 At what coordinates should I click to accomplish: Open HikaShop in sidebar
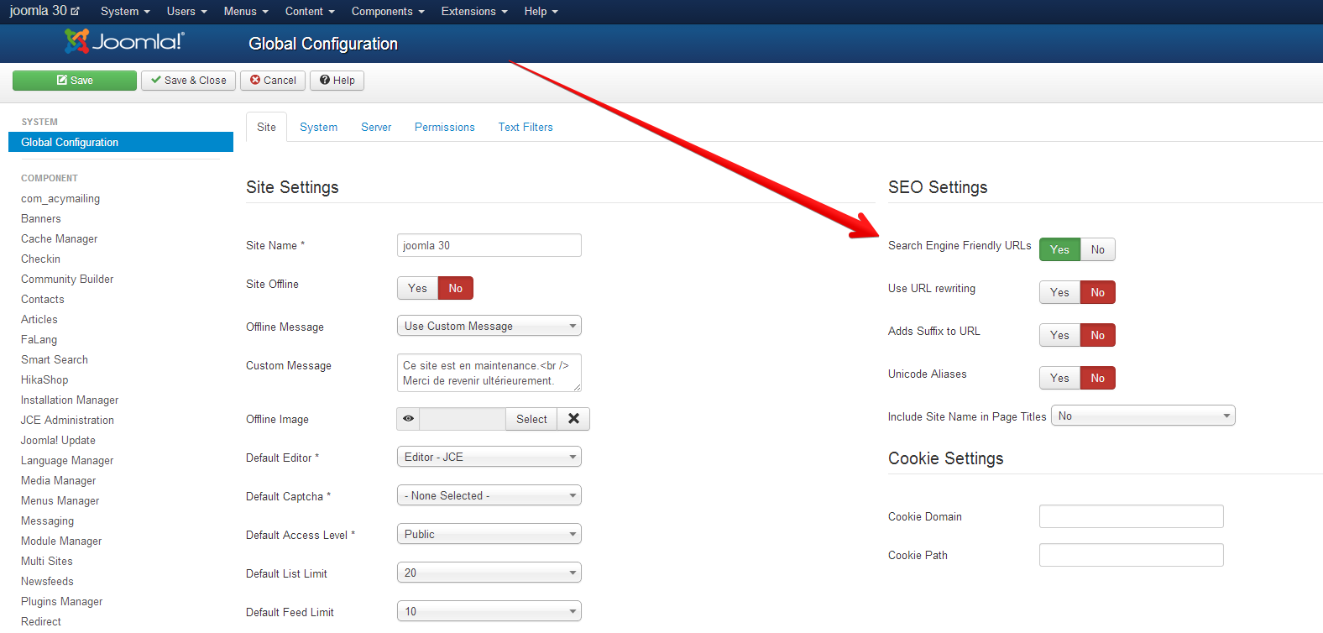44,379
